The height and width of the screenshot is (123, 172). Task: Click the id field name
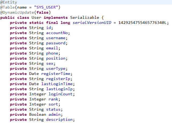click(48, 28)
